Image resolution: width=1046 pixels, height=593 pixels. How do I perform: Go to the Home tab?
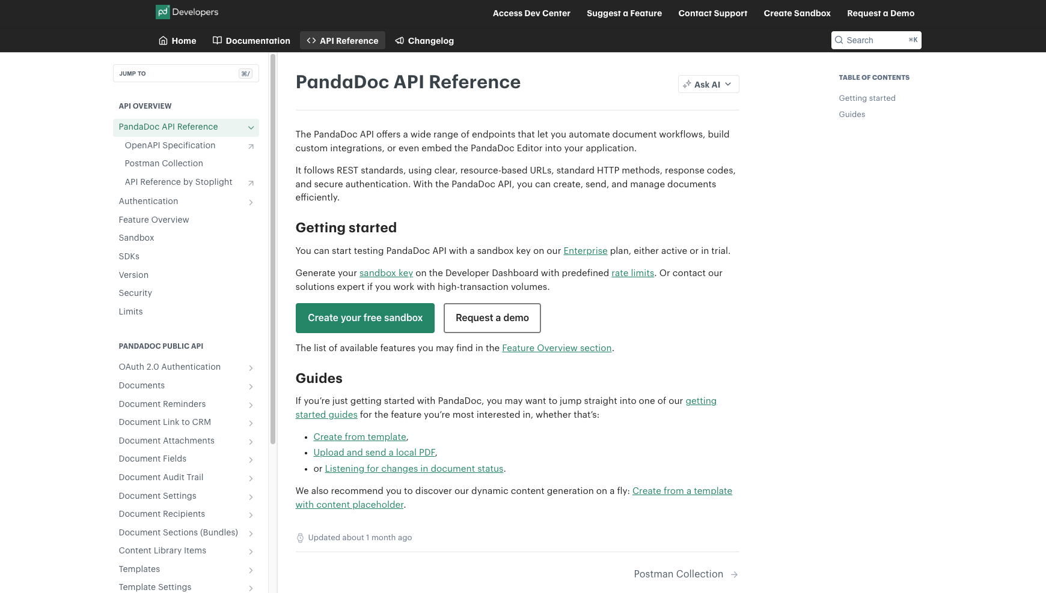pyautogui.click(x=177, y=40)
